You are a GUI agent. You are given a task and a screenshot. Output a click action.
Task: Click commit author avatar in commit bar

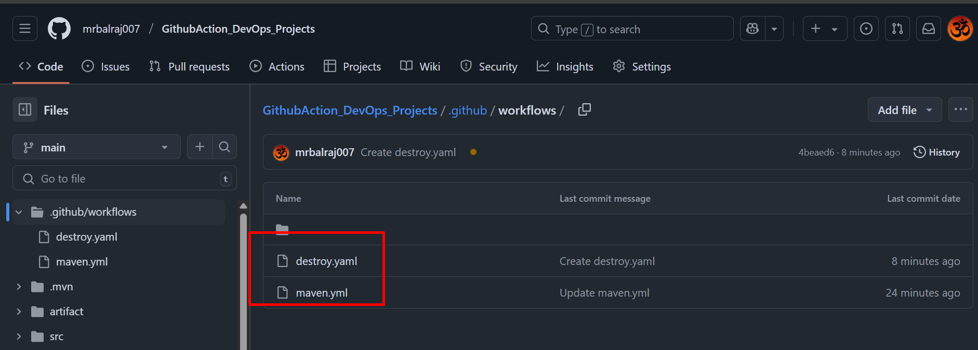tap(281, 152)
